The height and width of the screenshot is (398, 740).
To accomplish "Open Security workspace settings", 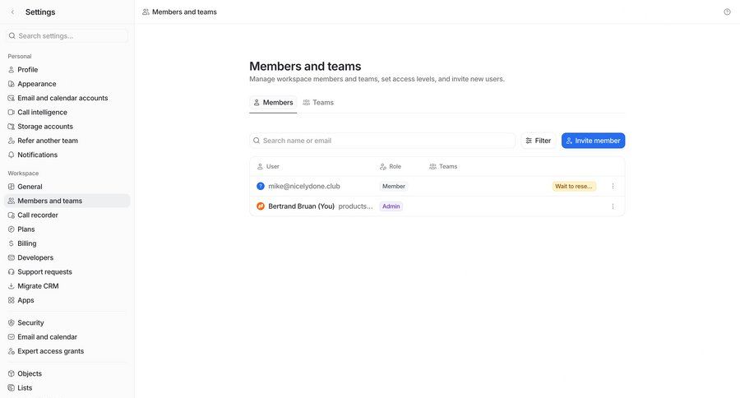I will coord(30,323).
